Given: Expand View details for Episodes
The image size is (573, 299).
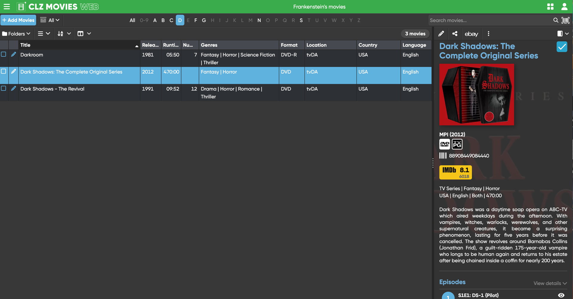Looking at the screenshot, I should 550,283.
